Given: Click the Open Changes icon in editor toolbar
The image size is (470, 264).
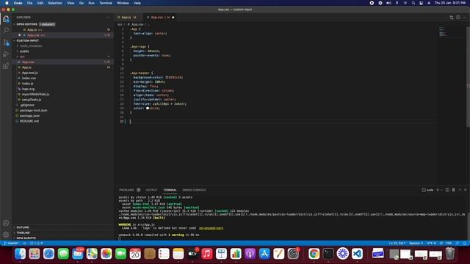Looking at the screenshot, I should [452, 18].
